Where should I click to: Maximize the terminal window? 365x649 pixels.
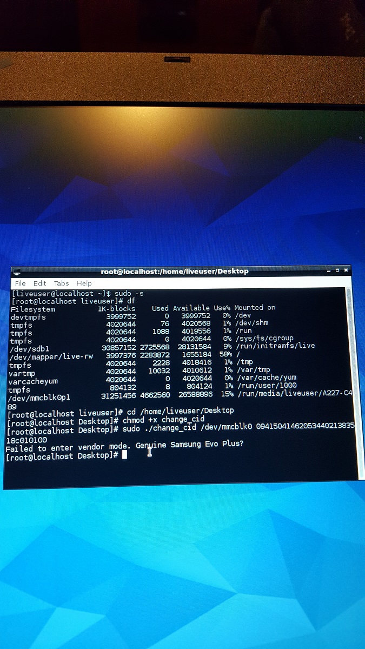(x=337, y=269)
